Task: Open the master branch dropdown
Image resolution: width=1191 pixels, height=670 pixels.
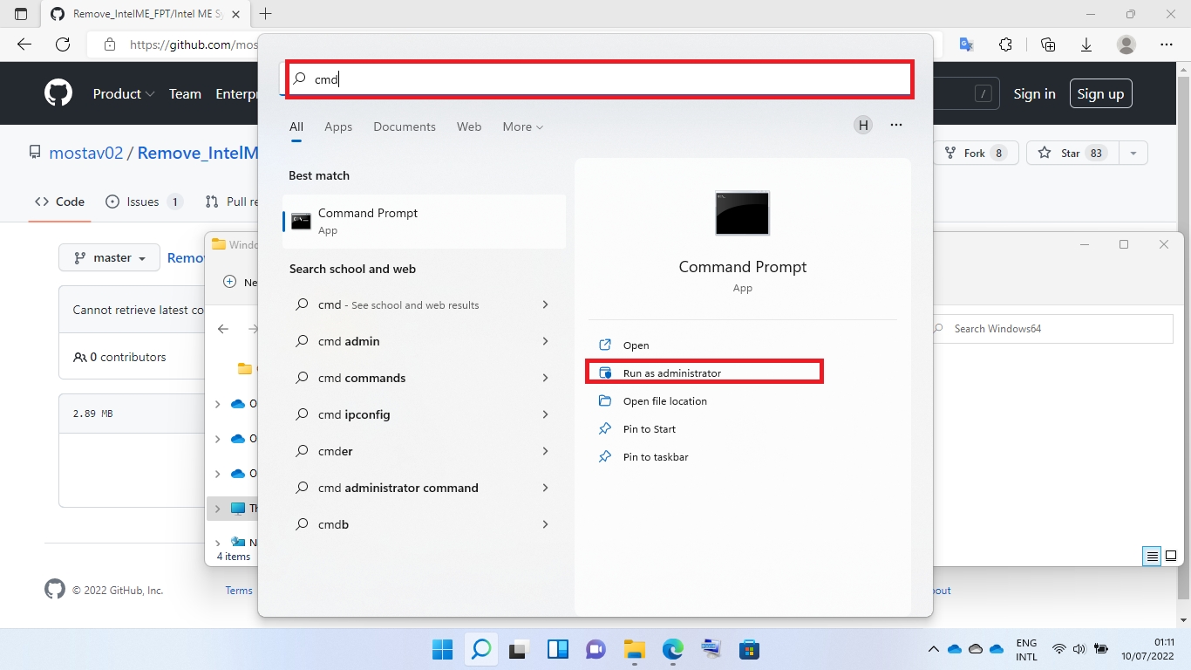Action: [109, 258]
